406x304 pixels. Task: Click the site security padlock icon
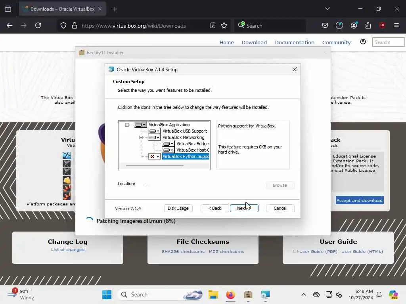click(75, 26)
